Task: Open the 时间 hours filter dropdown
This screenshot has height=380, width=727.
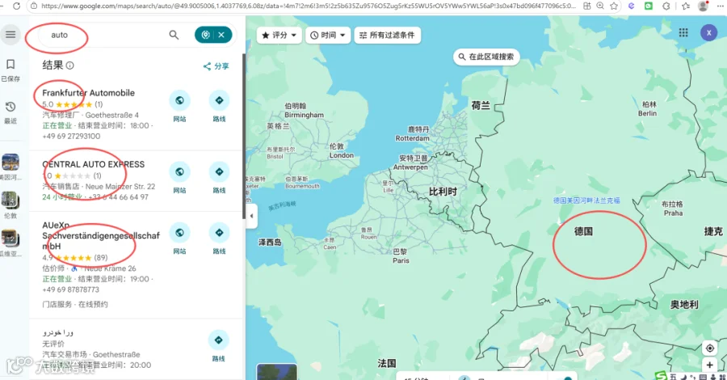Action: tap(328, 36)
